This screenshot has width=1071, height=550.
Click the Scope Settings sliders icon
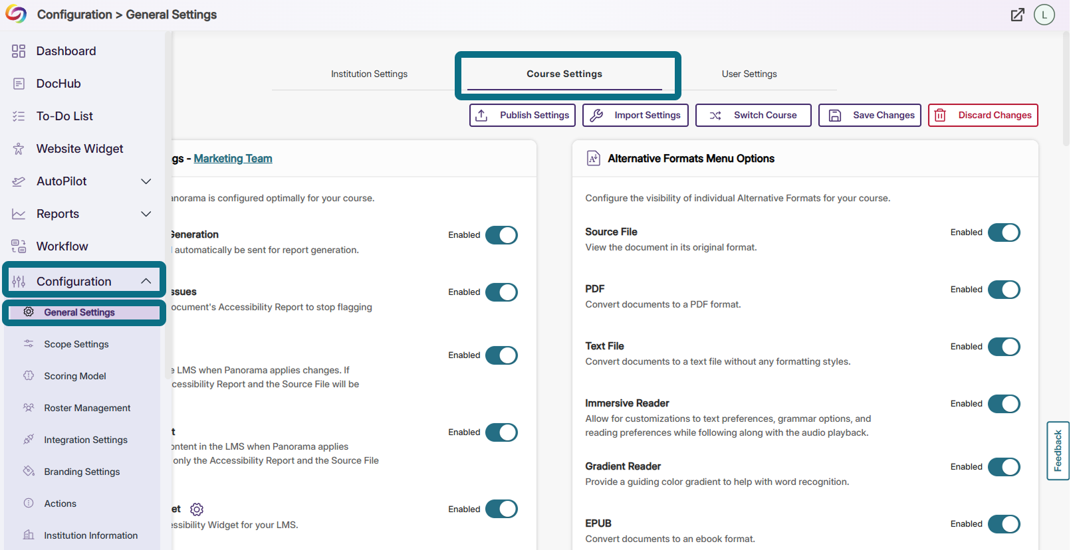pos(29,343)
